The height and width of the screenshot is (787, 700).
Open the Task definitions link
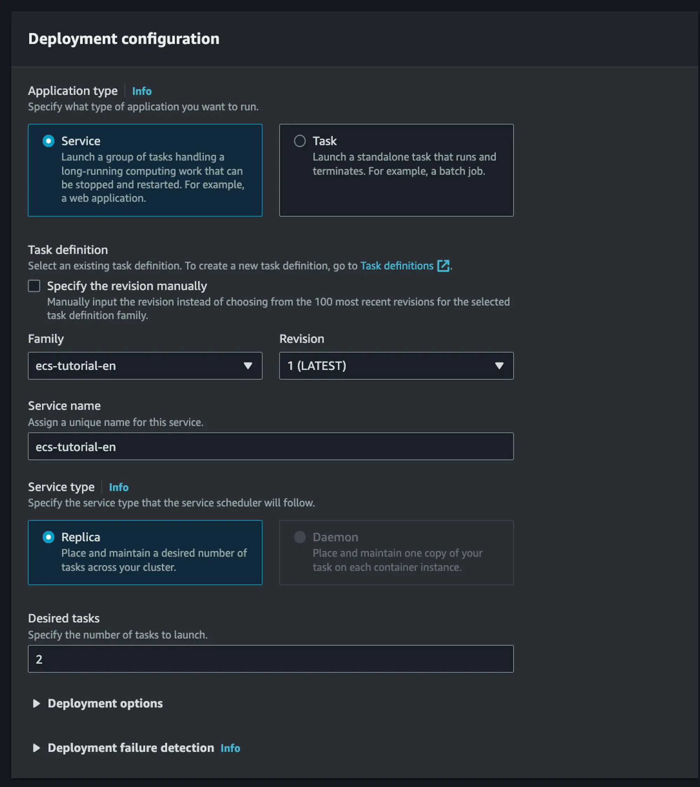(x=396, y=266)
